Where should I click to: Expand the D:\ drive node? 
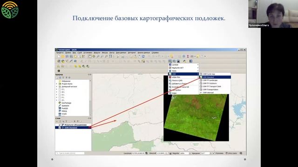57,92
